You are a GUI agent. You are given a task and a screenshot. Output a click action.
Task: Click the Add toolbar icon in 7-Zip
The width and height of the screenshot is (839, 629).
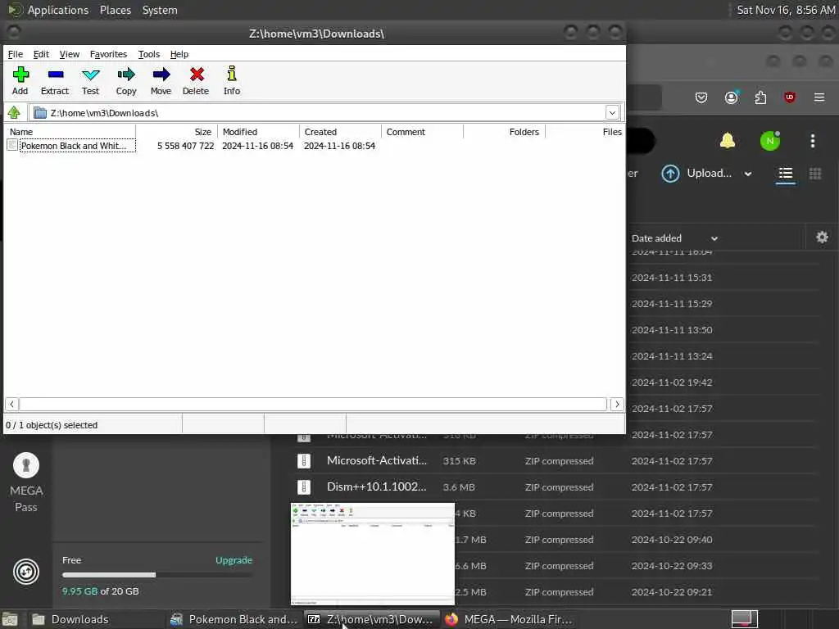point(20,80)
